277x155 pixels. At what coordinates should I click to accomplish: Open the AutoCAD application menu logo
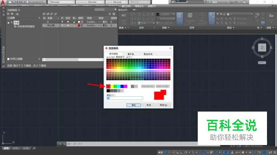[3, 2]
